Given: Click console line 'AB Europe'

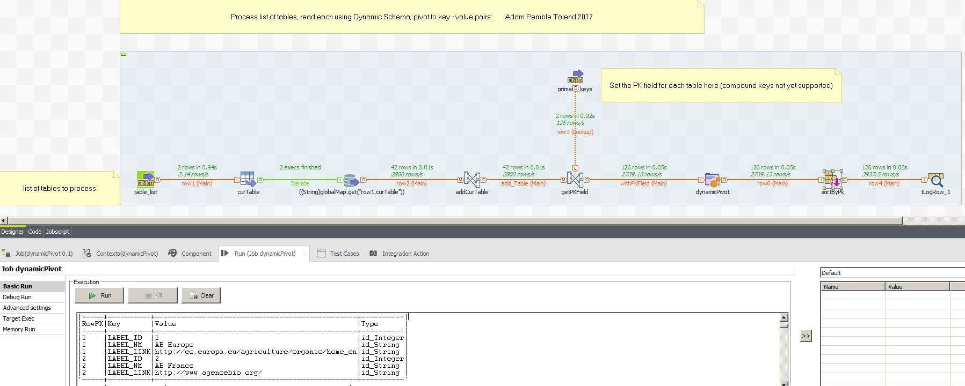Looking at the screenshot, I should click(174, 345).
